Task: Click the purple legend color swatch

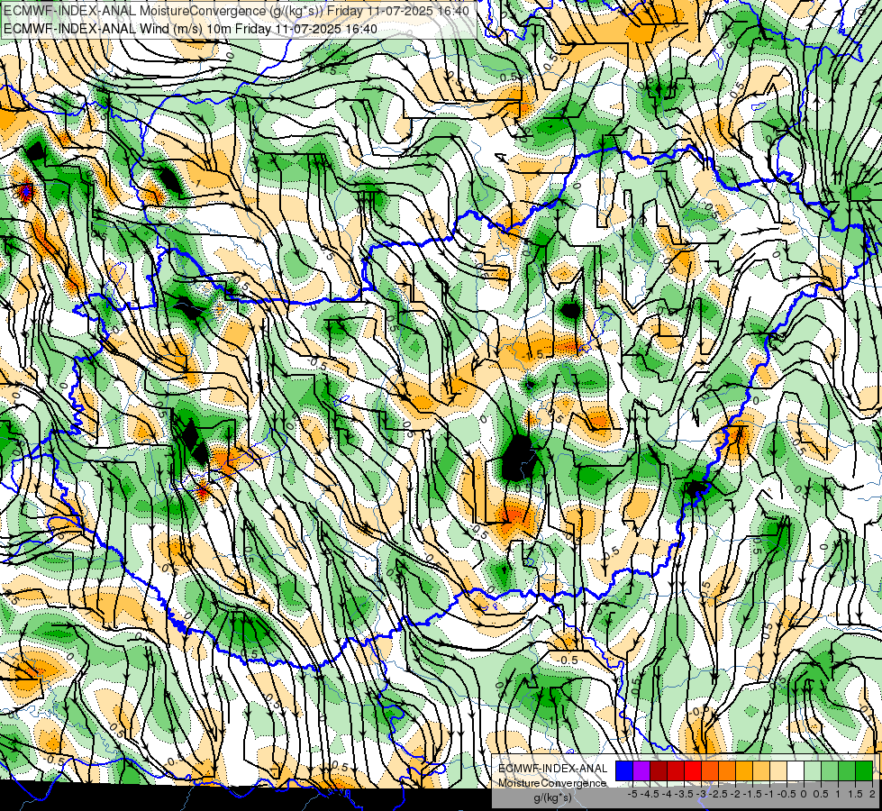Action: (641, 770)
